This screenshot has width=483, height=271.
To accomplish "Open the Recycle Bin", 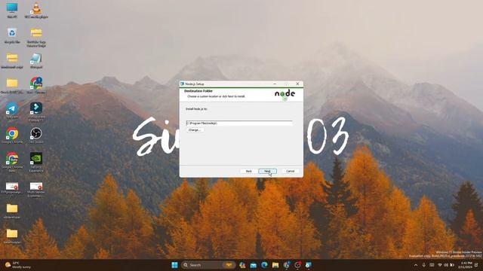I will [12, 35].
